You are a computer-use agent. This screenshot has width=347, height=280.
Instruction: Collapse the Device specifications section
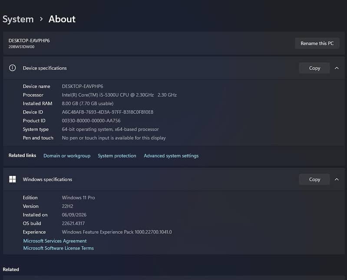[337, 68]
